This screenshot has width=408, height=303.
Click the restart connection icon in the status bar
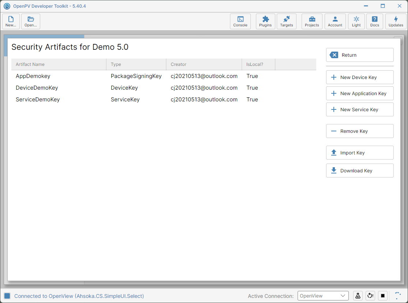tap(370, 296)
